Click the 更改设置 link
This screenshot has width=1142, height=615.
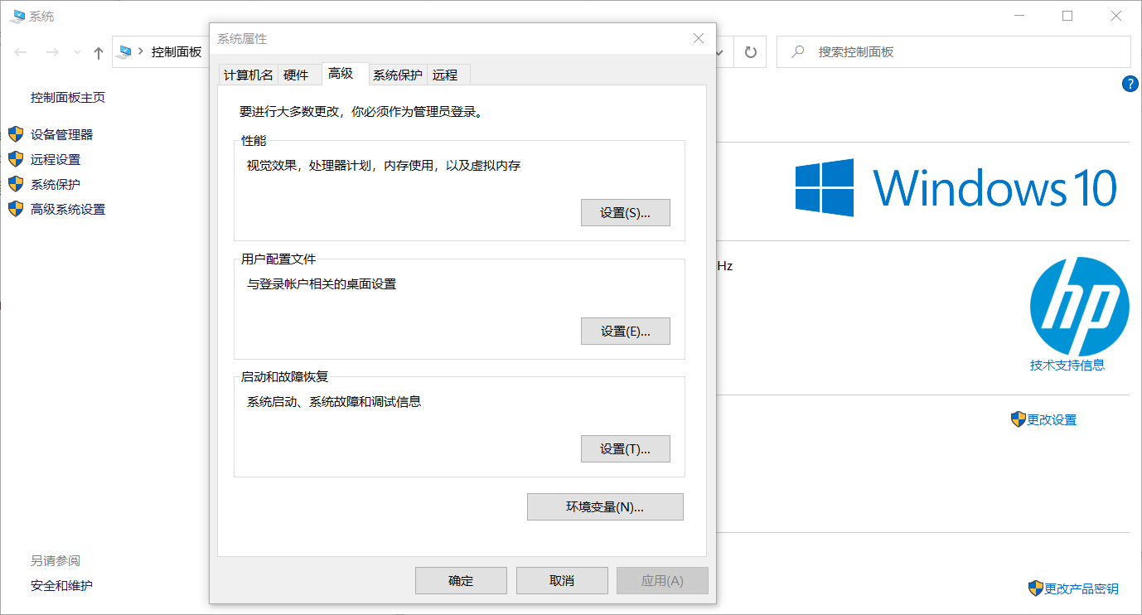coord(1052,419)
